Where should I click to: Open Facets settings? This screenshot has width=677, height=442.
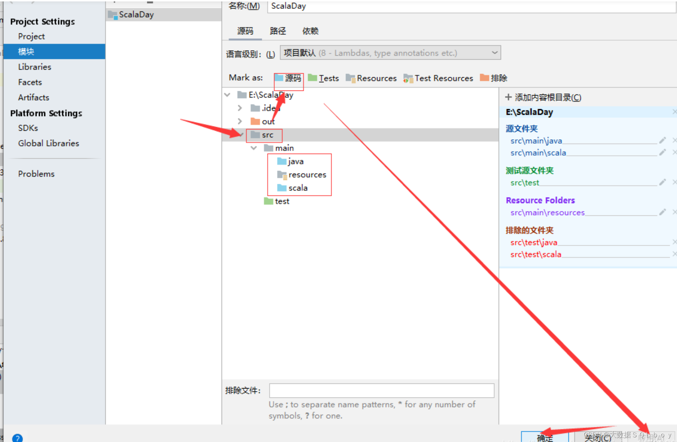click(x=30, y=82)
